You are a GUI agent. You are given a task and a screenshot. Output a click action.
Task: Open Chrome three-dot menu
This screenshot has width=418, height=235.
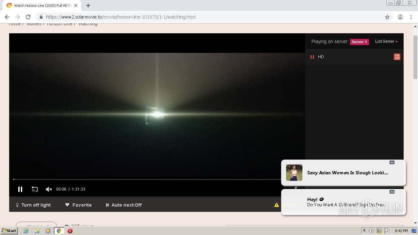click(411, 17)
